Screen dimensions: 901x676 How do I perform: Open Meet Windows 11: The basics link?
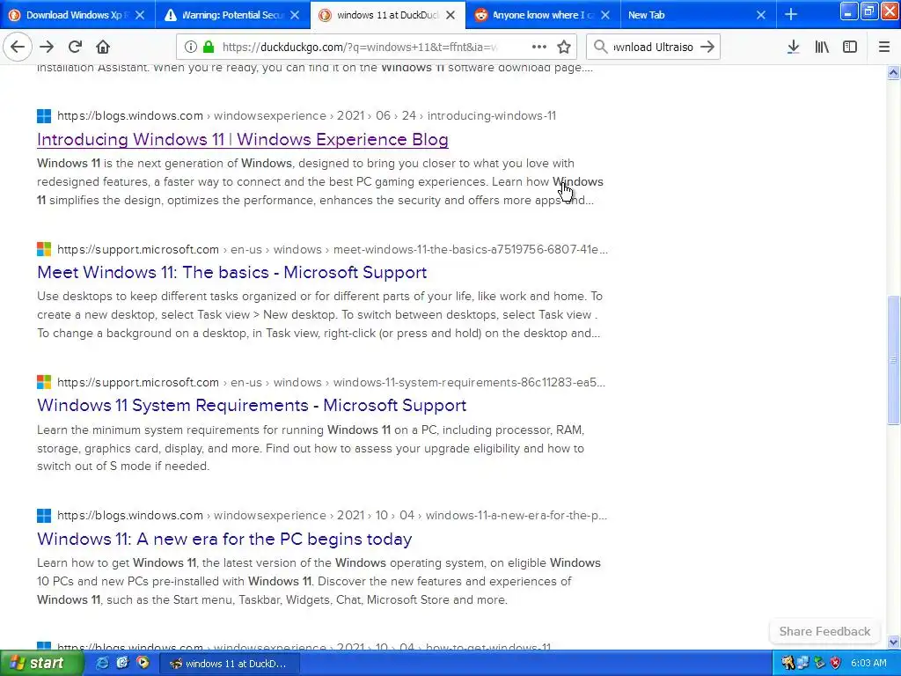(232, 272)
